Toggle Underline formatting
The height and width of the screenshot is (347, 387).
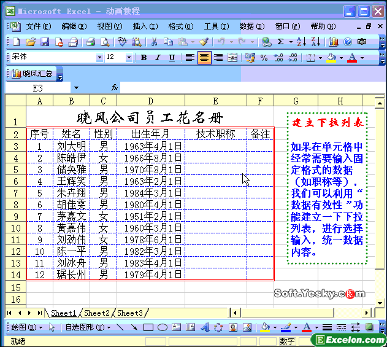tap(172, 58)
